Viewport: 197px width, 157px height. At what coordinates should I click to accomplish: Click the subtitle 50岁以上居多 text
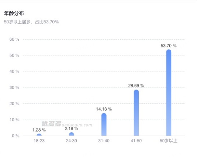click(x=17, y=22)
